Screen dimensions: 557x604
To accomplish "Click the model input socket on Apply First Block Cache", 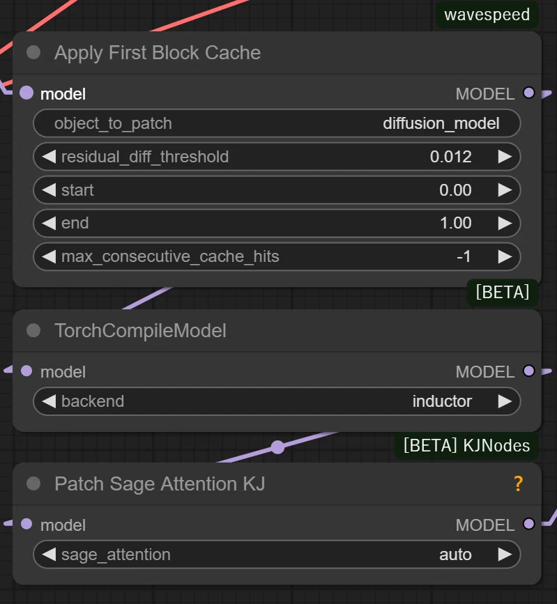I will click(26, 93).
